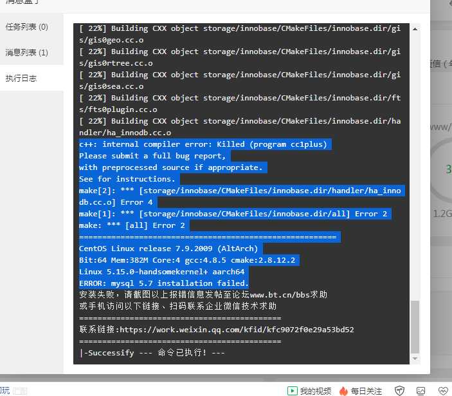
Task: Open the 任务列表 (0) tab
Action: tap(27, 27)
